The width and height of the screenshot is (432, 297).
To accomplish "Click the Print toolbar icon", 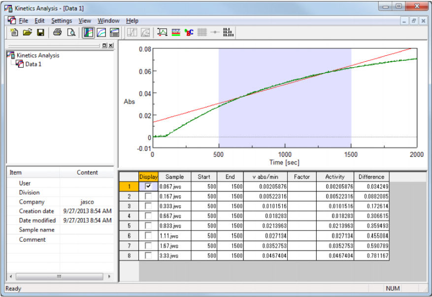I will [58, 33].
